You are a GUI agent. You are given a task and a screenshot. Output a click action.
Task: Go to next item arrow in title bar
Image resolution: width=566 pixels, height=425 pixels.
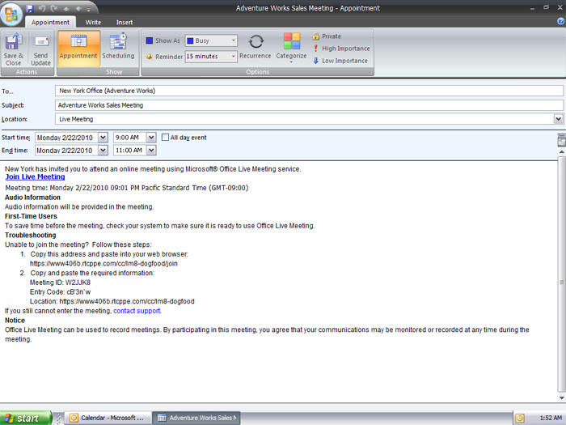[x=78, y=9]
